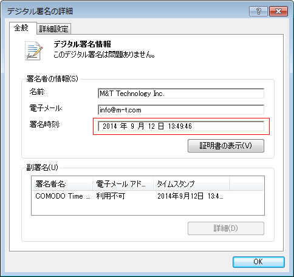Image resolution: width=294 pixels, height=277 pixels.
Task: Click the デジタル署名情報 heading text
Action: (82, 44)
